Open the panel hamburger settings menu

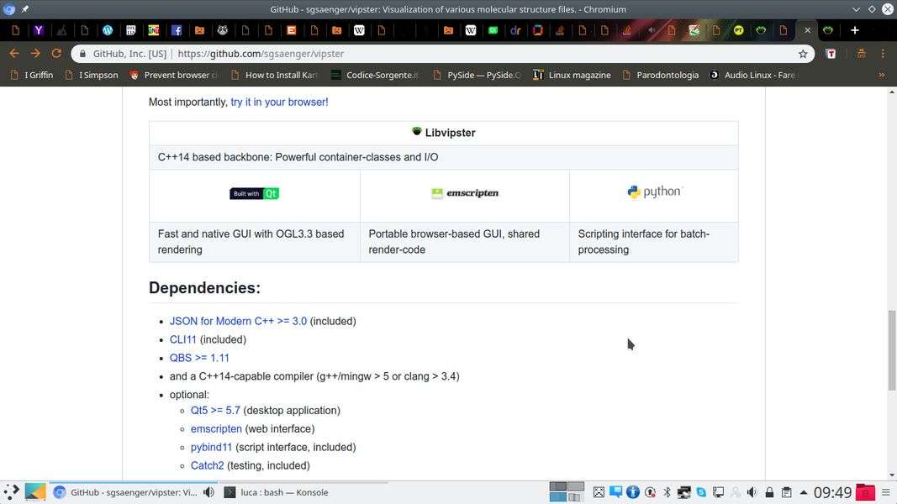tap(886, 492)
